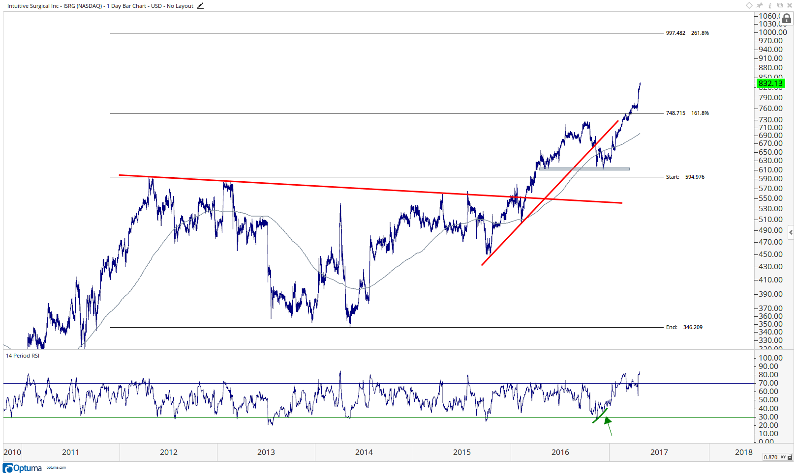Click the 2013 label on time axis
The width and height of the screenshot is (797, 475).
[x=266, y=452]
